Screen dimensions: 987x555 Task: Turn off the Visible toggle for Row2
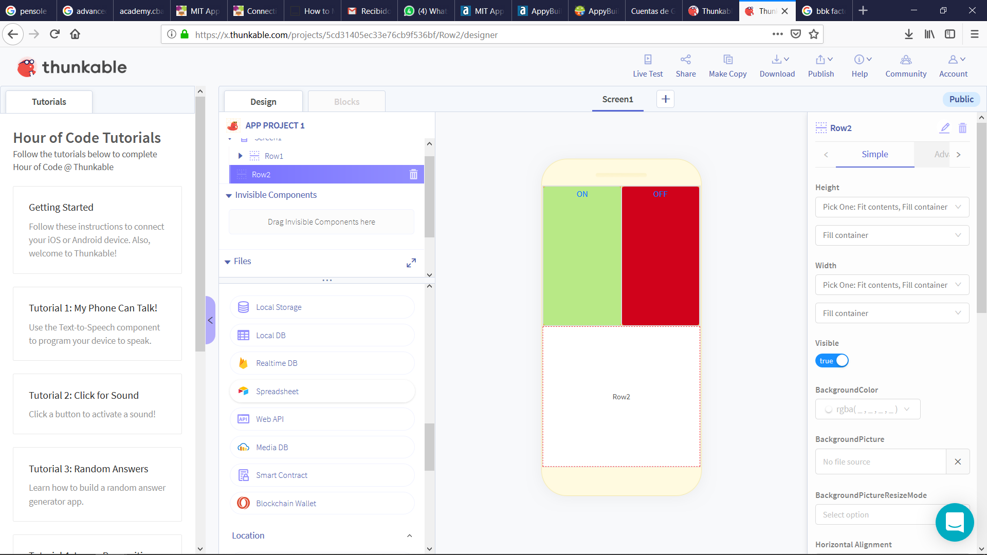pos(832,360)
